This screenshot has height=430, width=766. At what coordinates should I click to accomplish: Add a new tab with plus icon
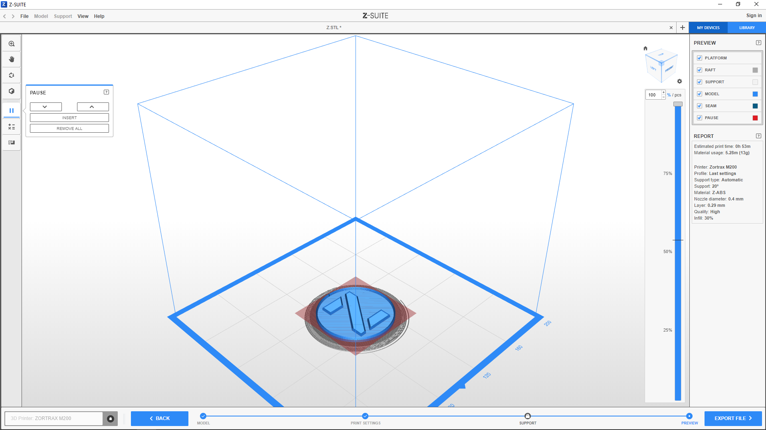[x=683, y=27]
